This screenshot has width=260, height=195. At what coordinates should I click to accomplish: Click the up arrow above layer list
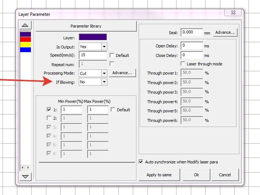coord(25,25)
